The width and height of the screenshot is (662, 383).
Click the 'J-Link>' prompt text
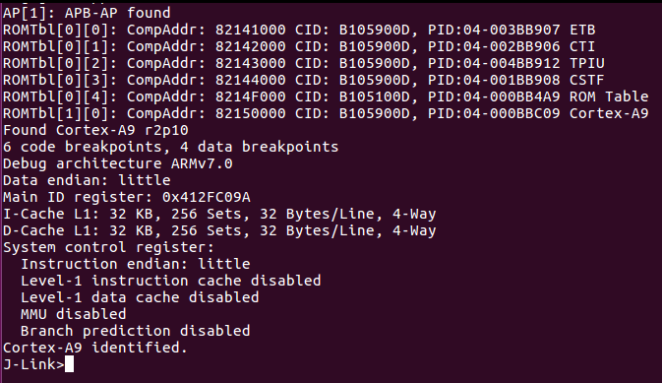(33, 364)
